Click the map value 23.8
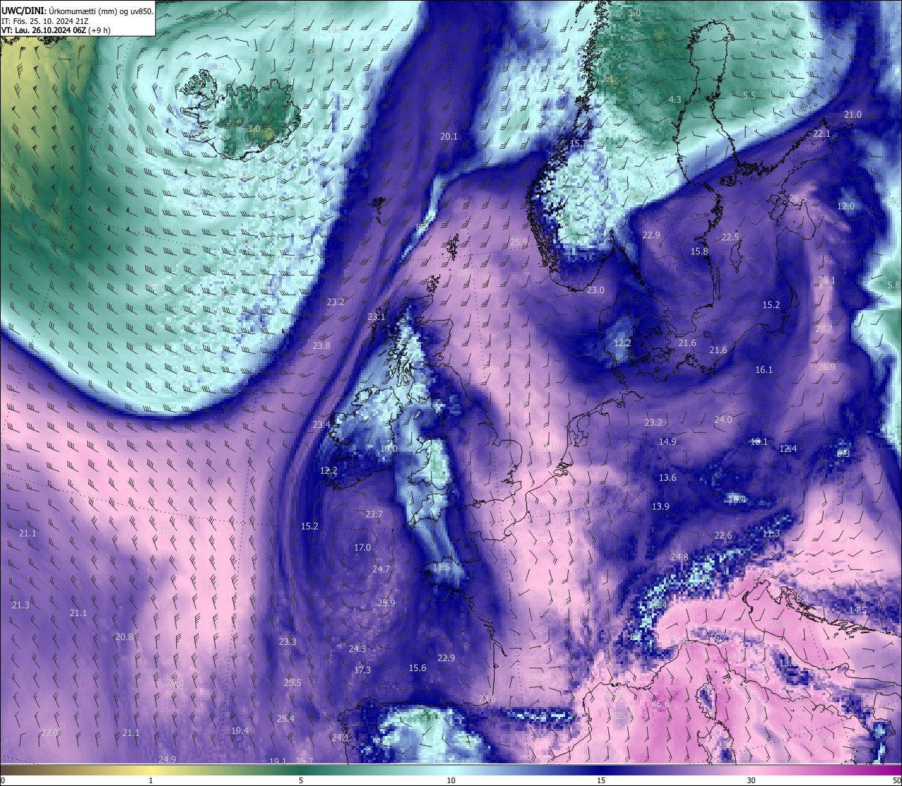Viewport: 902px width, 786px height. [321, 345]
